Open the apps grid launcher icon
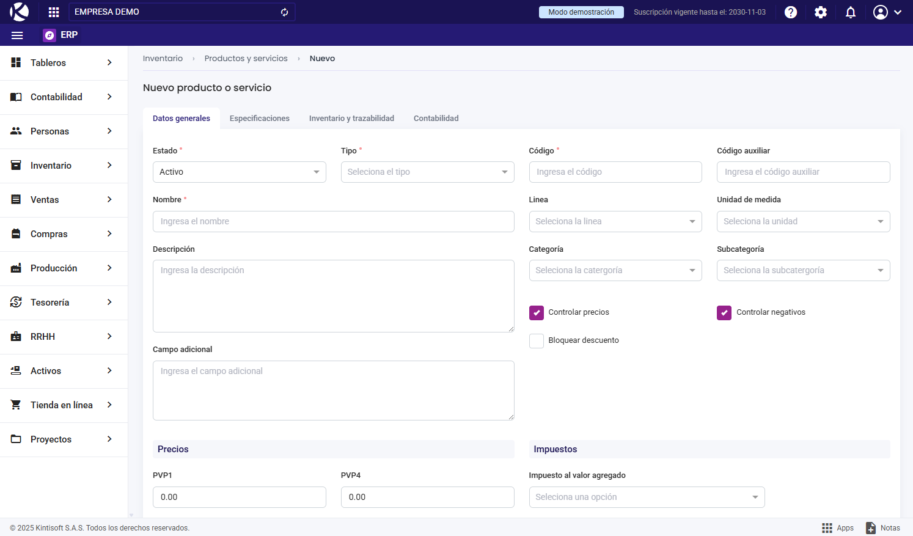913x536 pixels. tap(54, 12)
